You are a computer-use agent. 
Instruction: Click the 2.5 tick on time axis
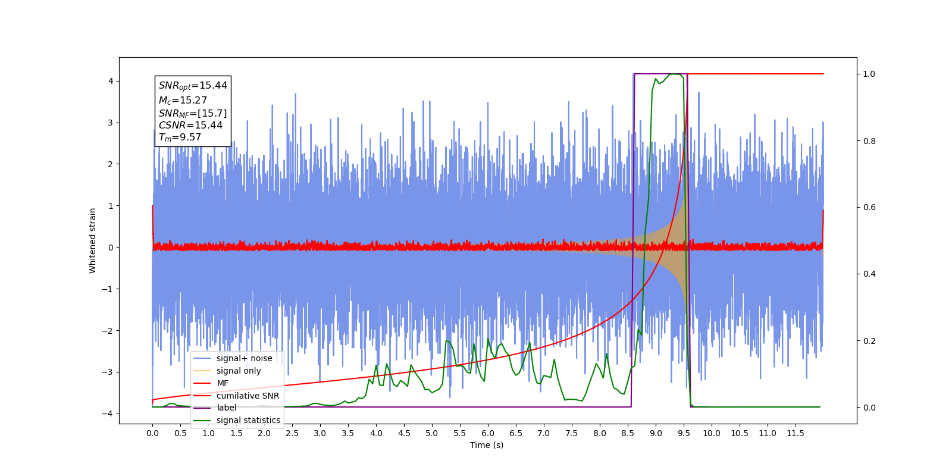tap(292, 433)
